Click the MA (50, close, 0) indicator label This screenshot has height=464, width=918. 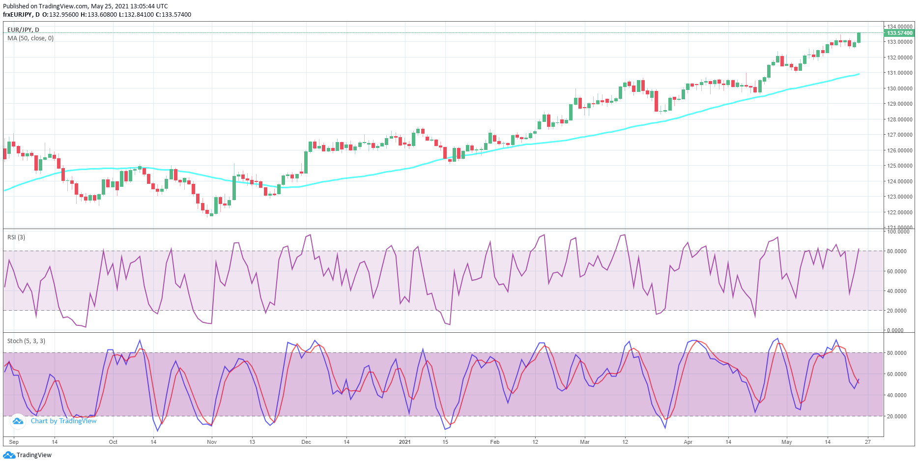tap(31, 38)
